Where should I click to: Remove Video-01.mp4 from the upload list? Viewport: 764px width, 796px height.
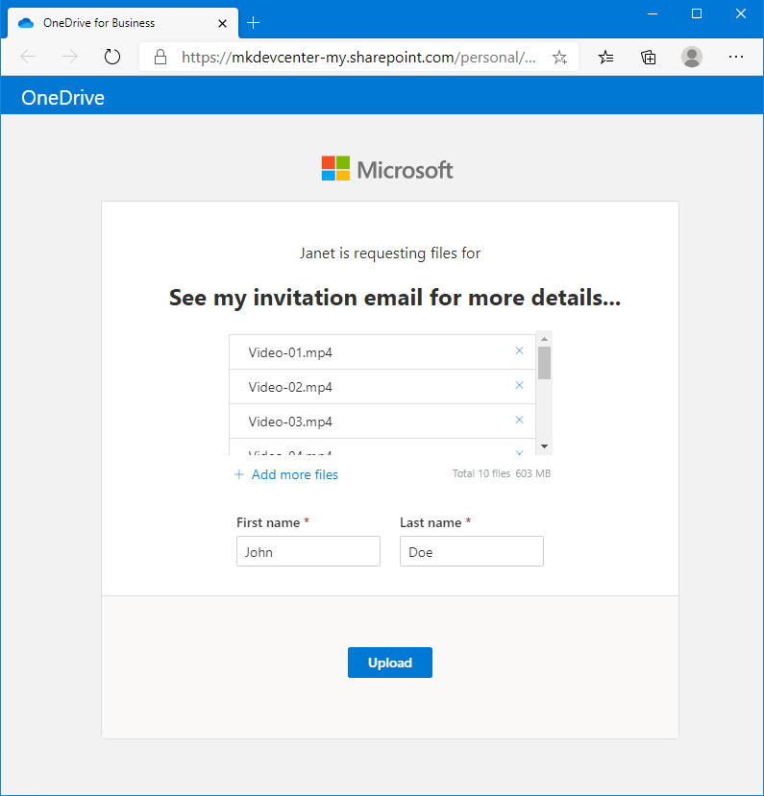[x=519, y=351]
